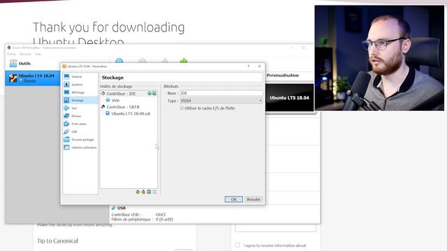Image resolution: width=447 pixels, height=251 pixels.
Task: Click the add optical drive icon on IDE row
Action: coord(149,93)
